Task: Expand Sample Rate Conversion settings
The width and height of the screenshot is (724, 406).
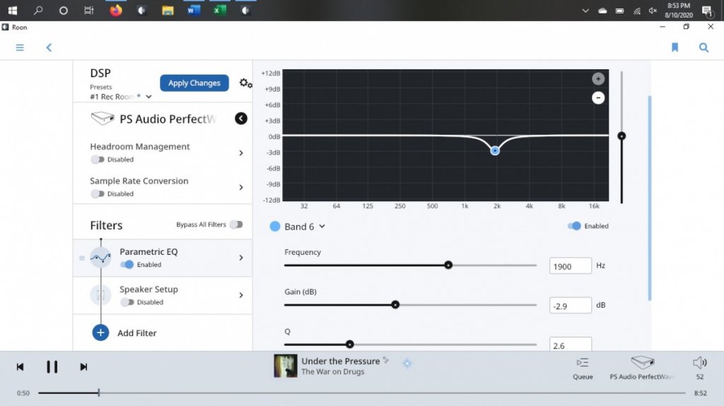Action: click(x=241, y=187)
